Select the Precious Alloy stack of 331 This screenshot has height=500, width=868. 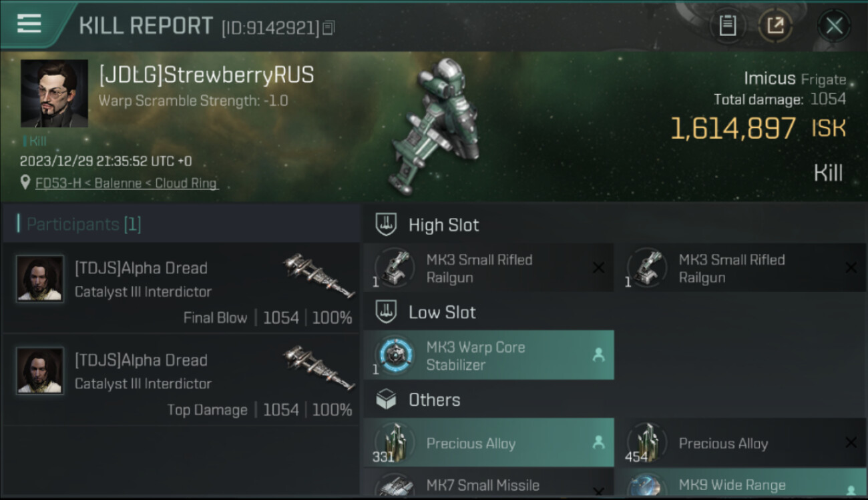[489, 443]
